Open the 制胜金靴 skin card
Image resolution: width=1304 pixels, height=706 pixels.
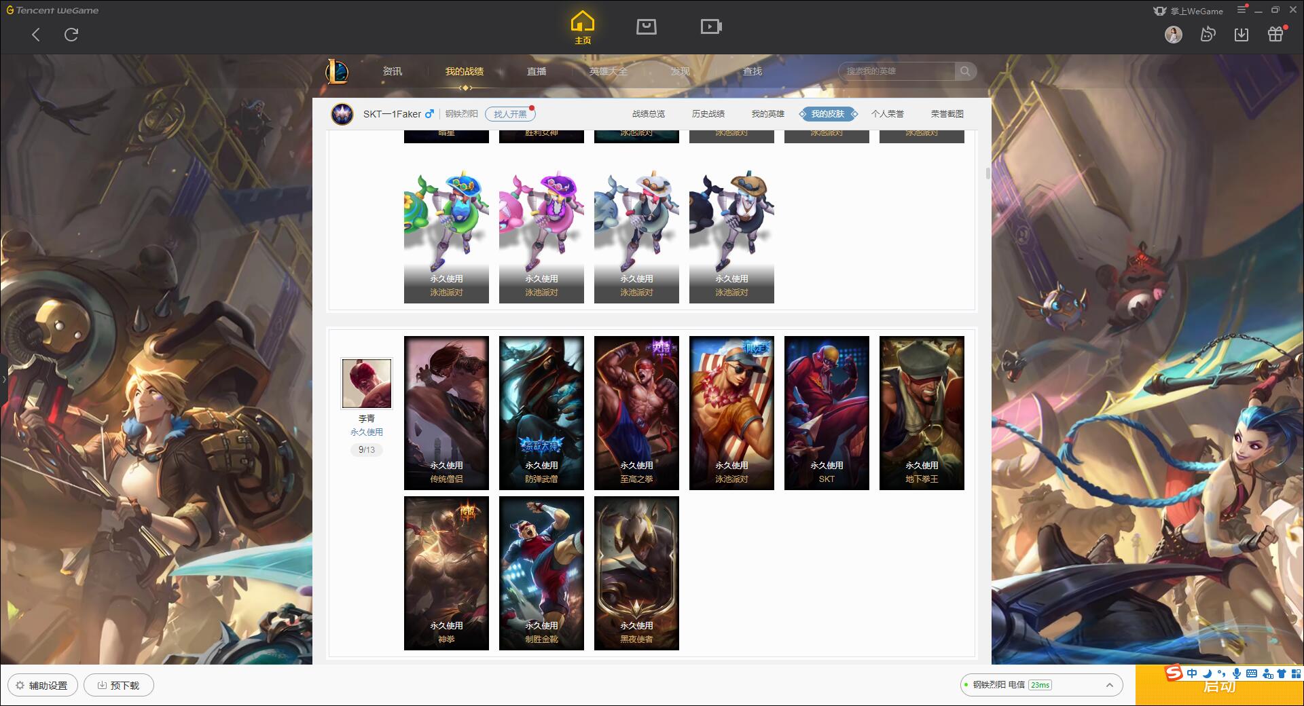coord(541,573)
